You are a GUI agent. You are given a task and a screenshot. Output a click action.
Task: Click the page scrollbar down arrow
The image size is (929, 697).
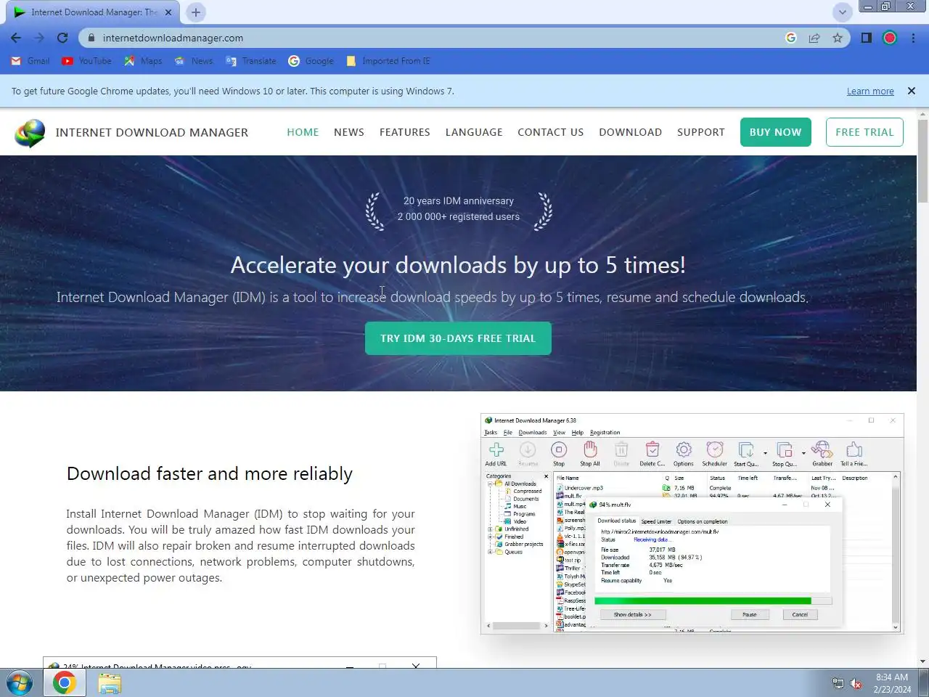click(x=922, y=661)
